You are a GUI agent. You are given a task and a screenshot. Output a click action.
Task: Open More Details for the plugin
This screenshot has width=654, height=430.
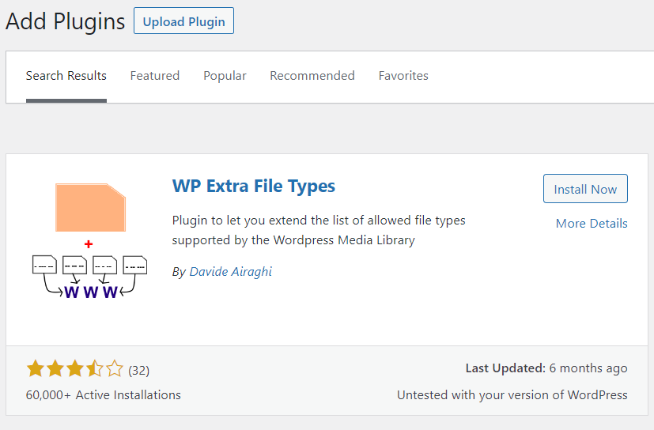(592, 224)
